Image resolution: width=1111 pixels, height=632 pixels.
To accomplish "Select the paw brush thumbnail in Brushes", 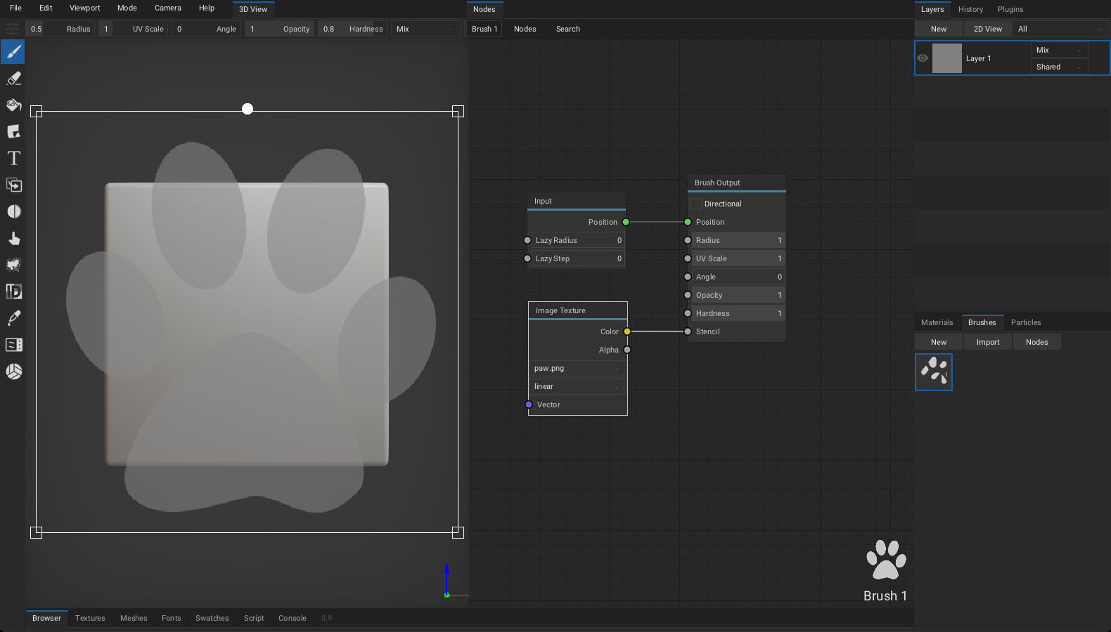I will (934, 372).
